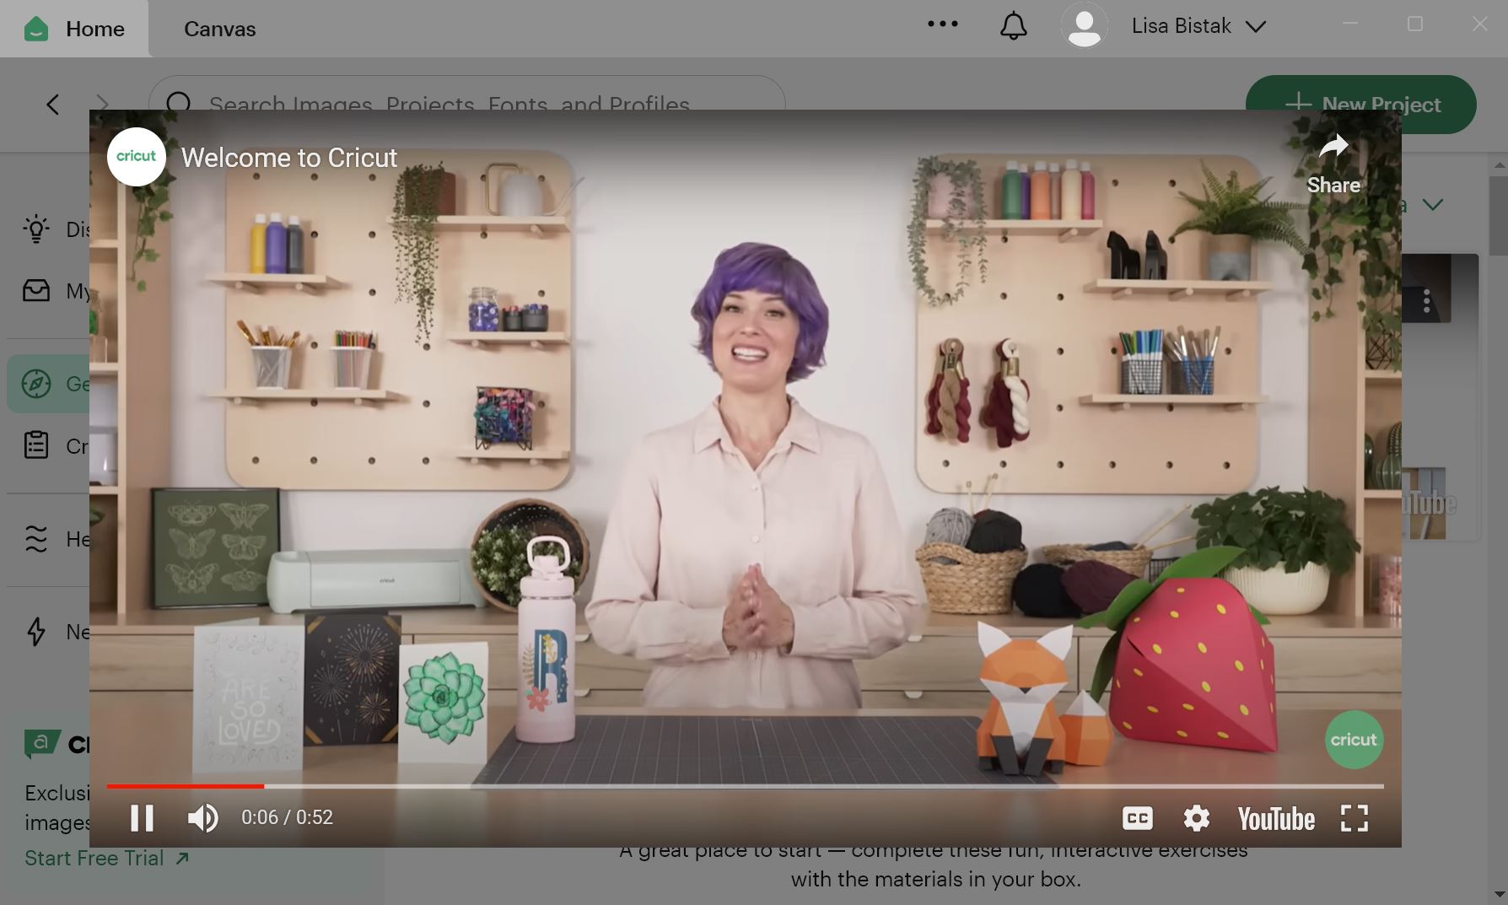Viewport: 1508px width, 905px height.
Task: Click the Start Free Trial link
Action: tap(106, 859)
